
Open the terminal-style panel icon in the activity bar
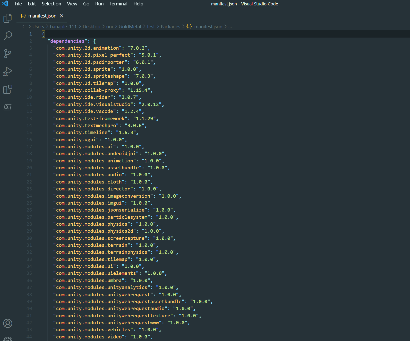click(x=8, y=107)
